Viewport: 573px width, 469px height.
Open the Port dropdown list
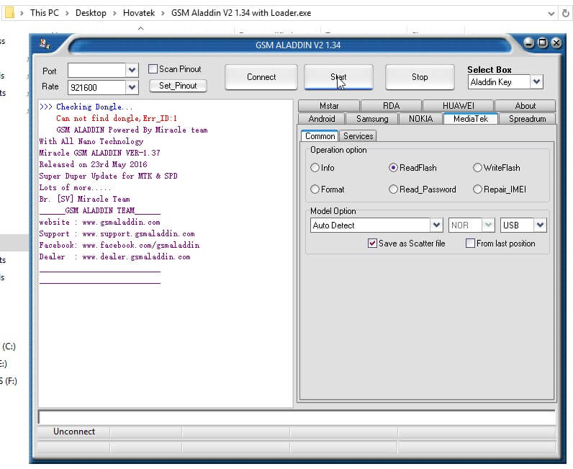click(132, 70)
